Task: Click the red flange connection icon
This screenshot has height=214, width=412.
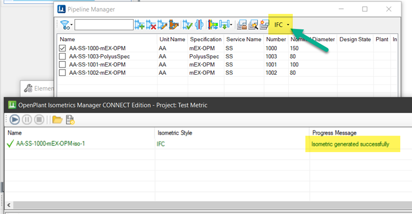Action: (x=199, y=25)
